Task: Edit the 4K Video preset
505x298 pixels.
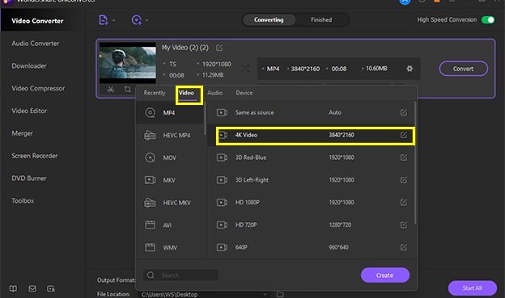Action: (x=404, y=135)
